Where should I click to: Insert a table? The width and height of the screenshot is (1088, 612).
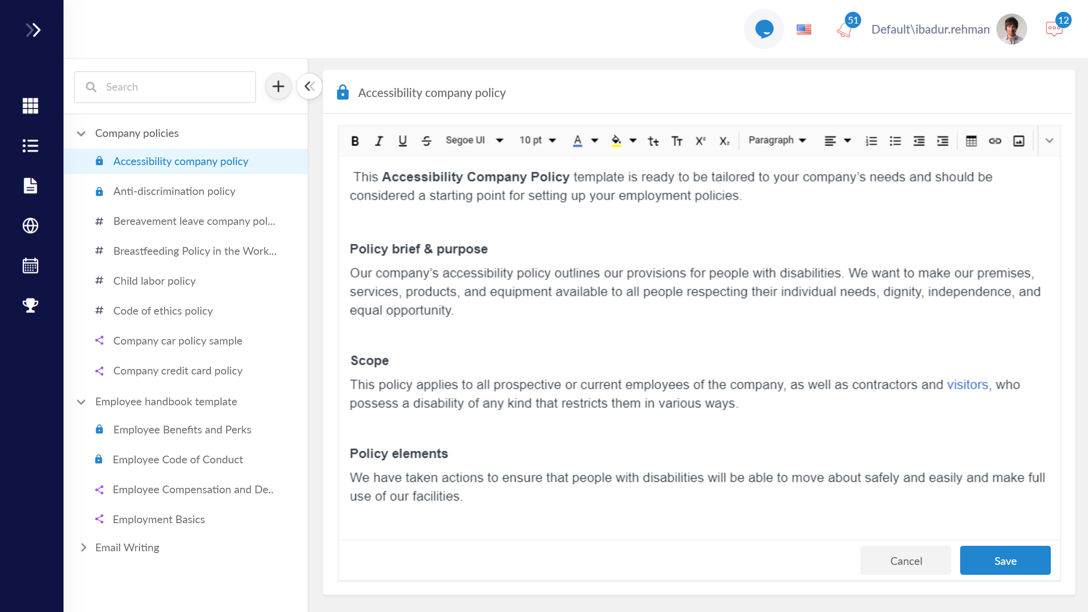(x=971, y=141)
